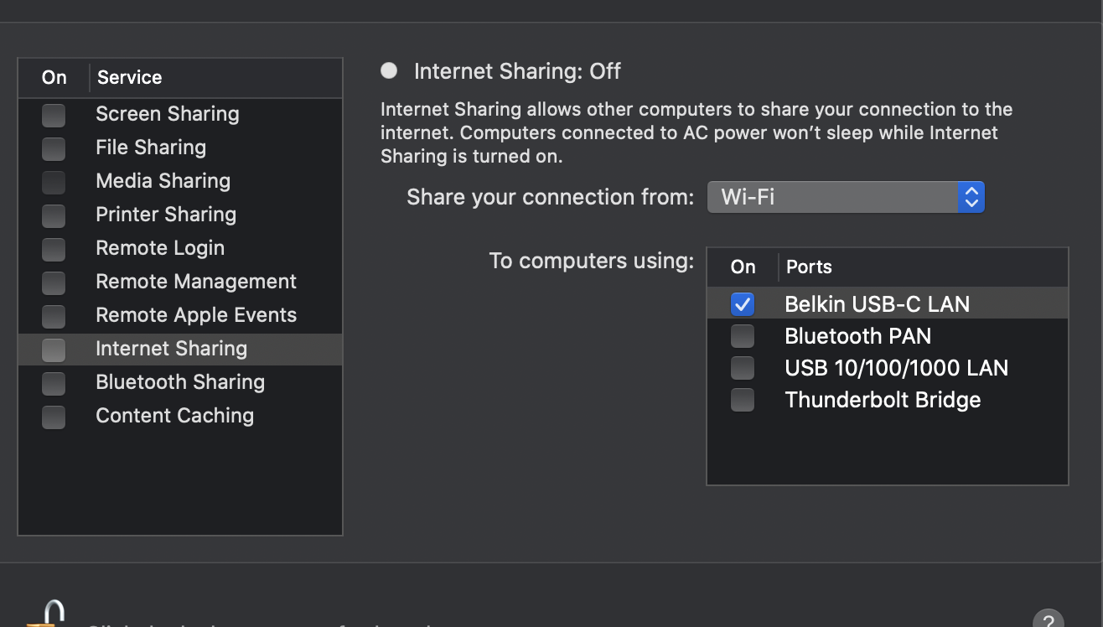Select the USB 10/100/1000 LAN port name

tap(896, 368)
